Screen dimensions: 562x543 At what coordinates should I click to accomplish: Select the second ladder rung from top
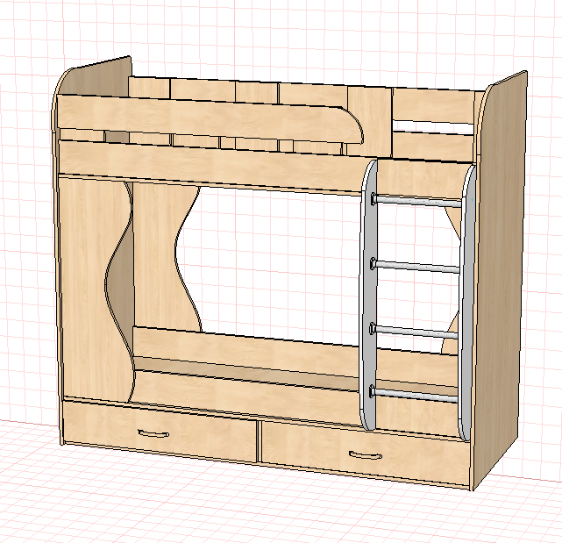click(416, 267)
